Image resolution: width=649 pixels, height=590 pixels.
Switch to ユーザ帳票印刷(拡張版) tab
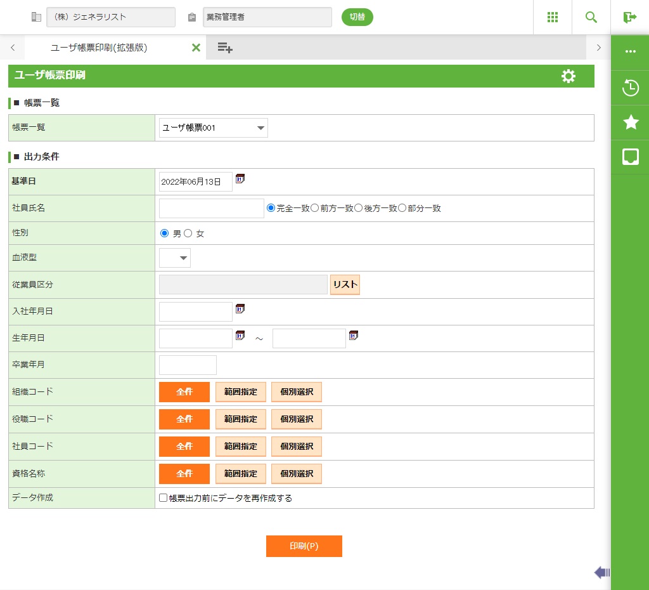99,48
